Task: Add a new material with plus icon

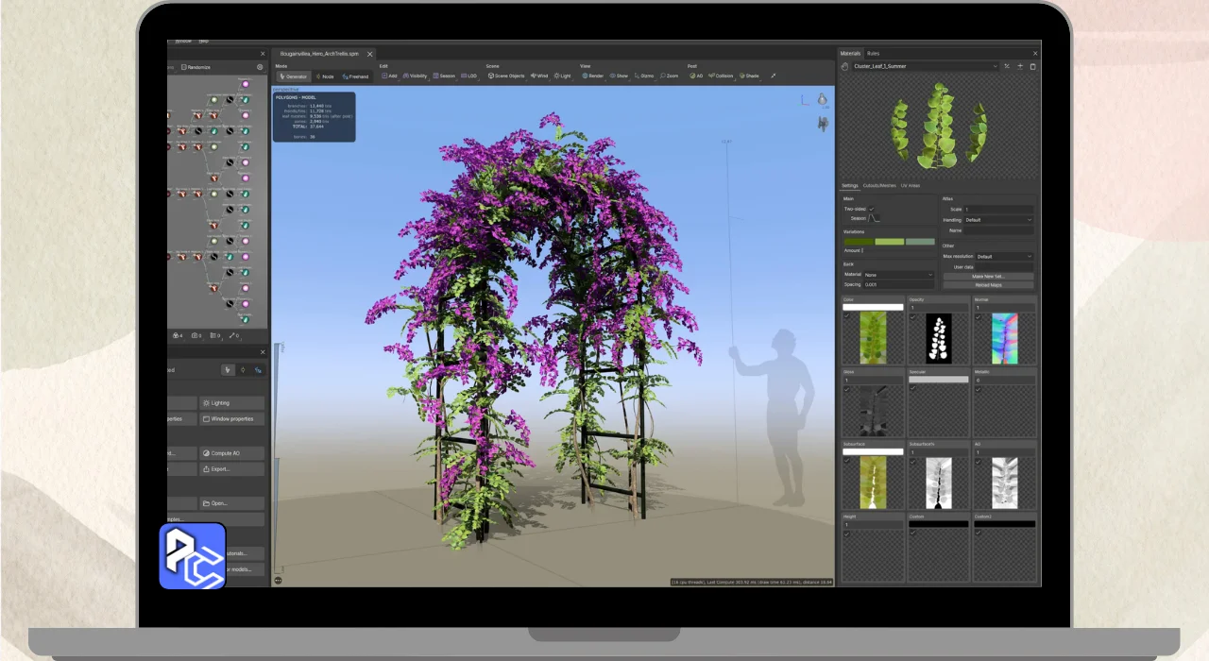Action: pos(1020,66)
